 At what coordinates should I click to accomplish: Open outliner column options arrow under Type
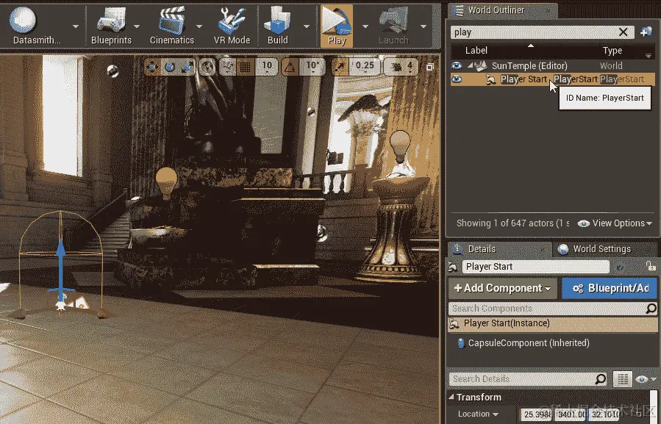(x=649, y=55)
